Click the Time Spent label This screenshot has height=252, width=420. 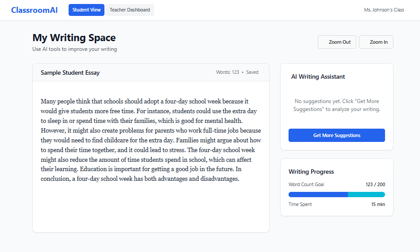coord(300,204)
